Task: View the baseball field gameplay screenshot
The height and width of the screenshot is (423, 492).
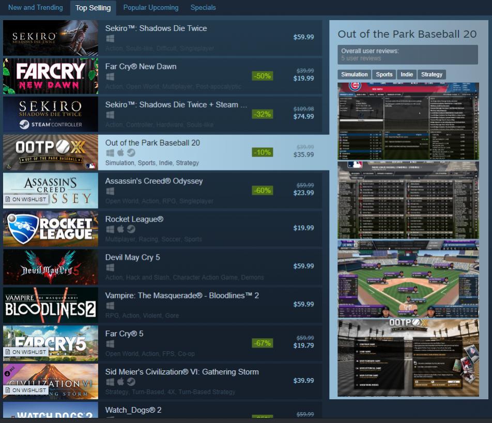Action: tap(408, 279)
